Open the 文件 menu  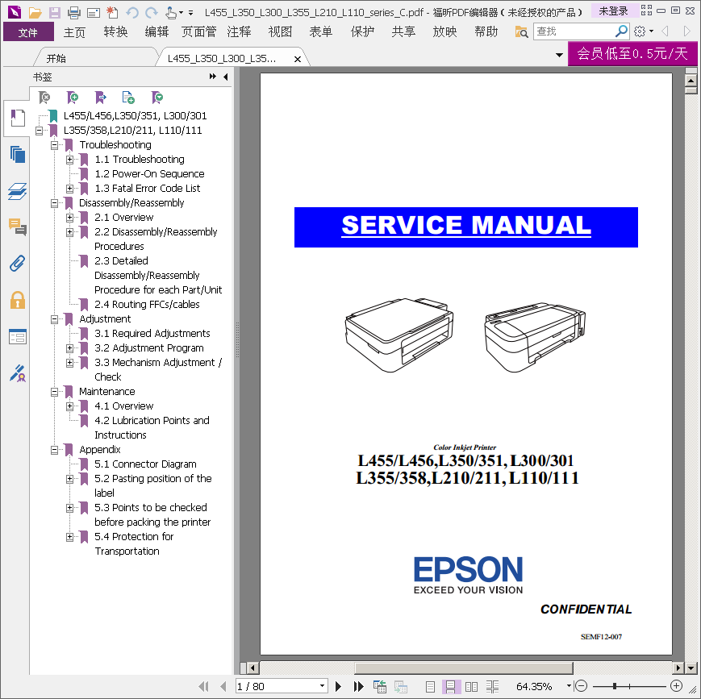coord(28,32)
